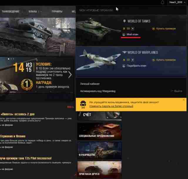Viewport: 188px width, 179px height.
Task: Open the ТУРНИРЫ menu item
Action: pos(57,11)
